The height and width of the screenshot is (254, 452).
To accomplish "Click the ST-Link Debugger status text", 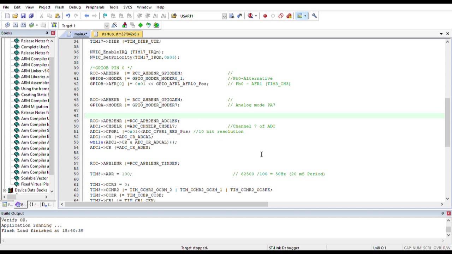I will (284, 248).
